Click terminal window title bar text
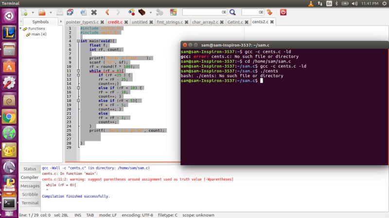389x218 pixels. pyautogui.click(x=235, y=45)
